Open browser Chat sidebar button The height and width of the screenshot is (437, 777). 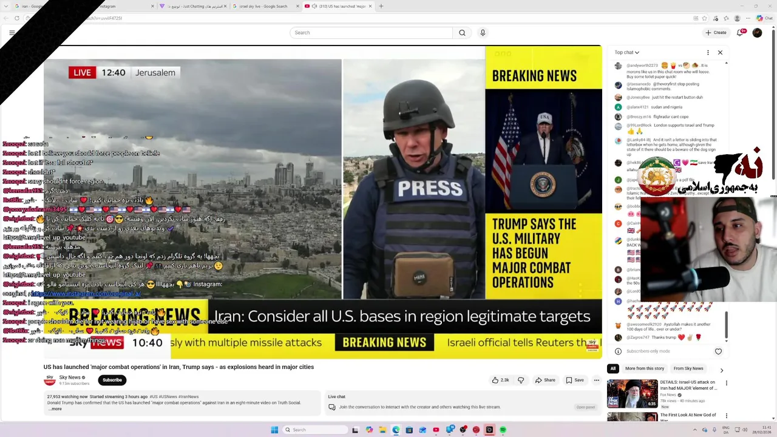(x=764, y=18)
